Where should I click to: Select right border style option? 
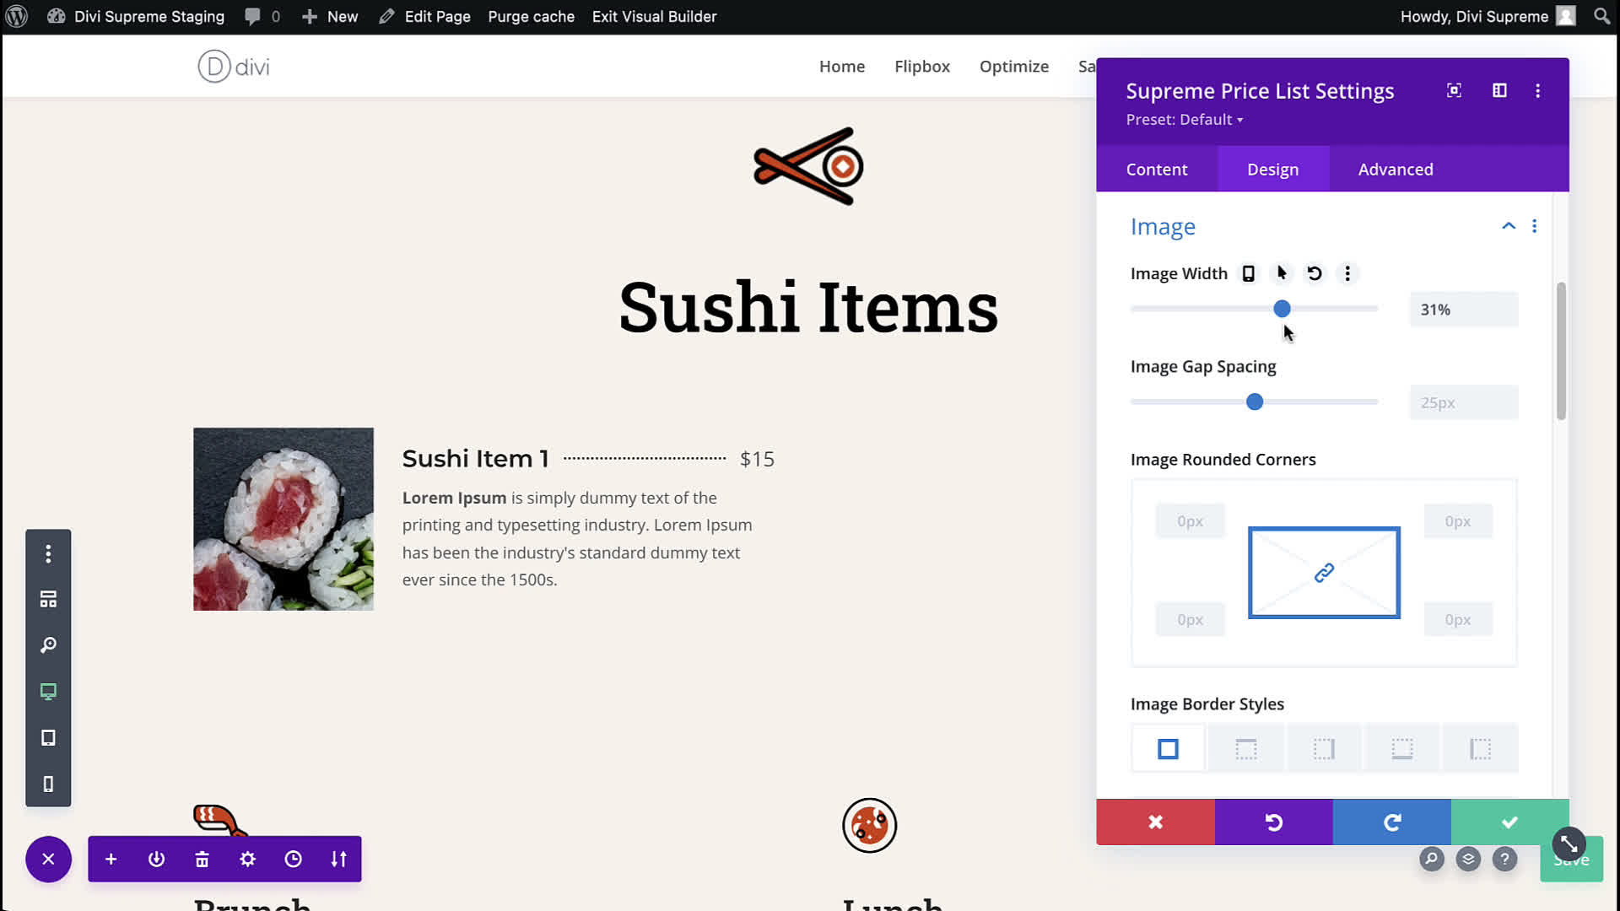pos(1323,748)
